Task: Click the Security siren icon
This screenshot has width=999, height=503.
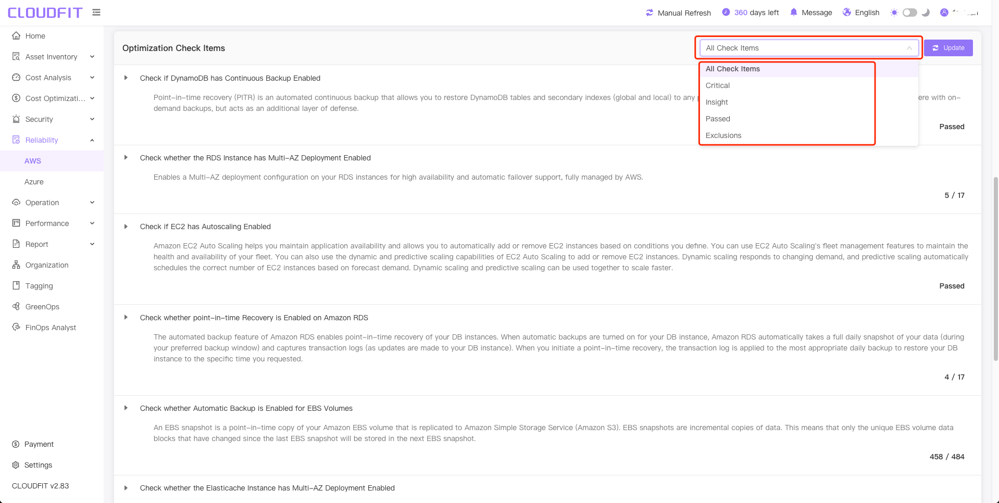Action: [x=16, y=119]
